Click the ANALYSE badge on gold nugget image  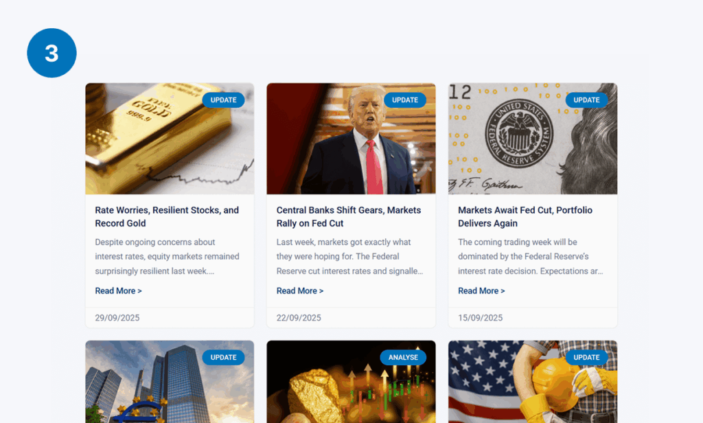(403, 358)
